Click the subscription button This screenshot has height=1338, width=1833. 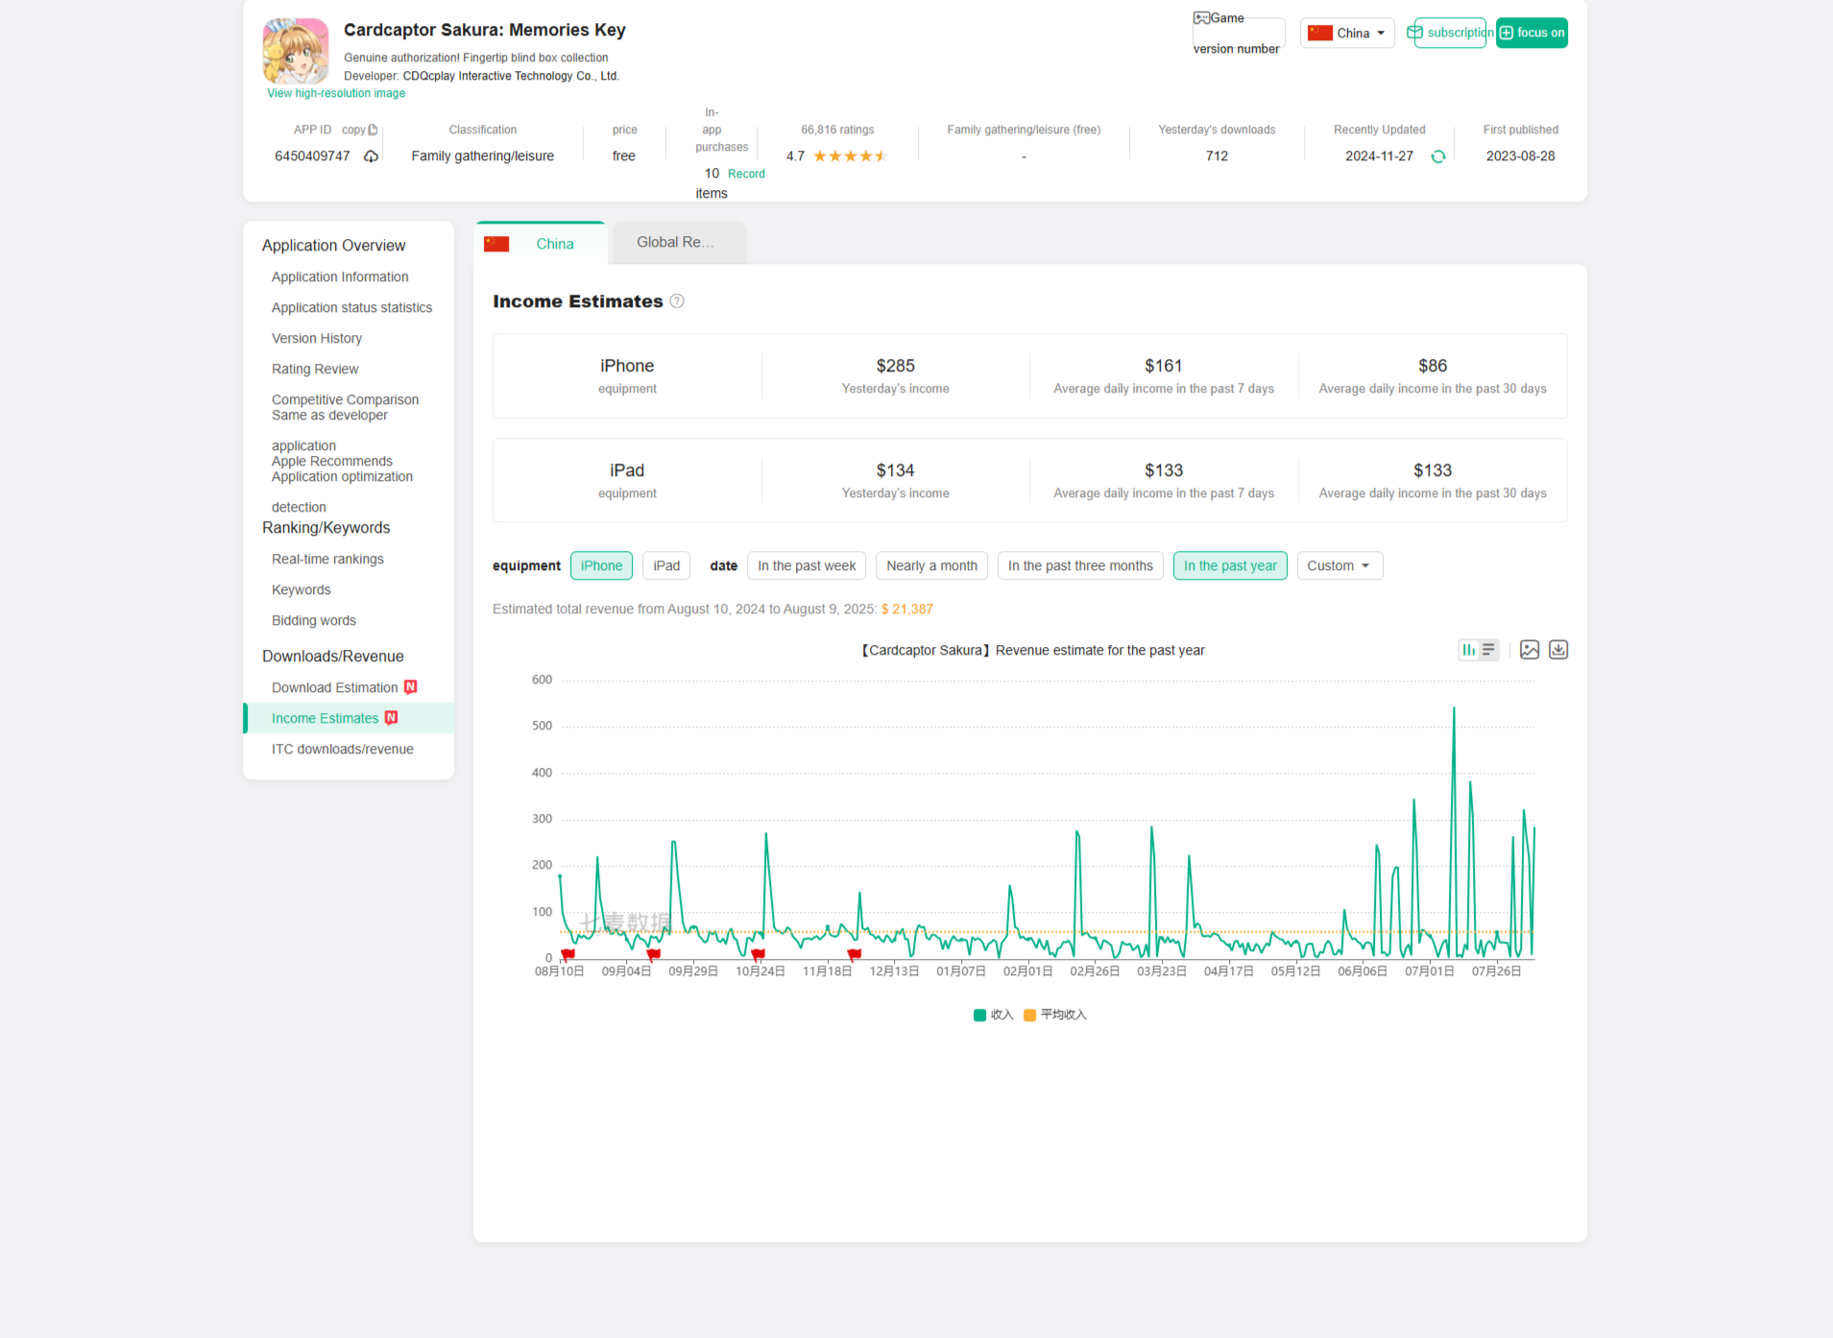pos(1450,33)
